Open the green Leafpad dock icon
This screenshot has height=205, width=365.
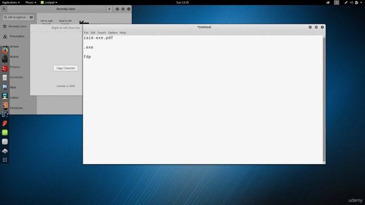point(5,133)
